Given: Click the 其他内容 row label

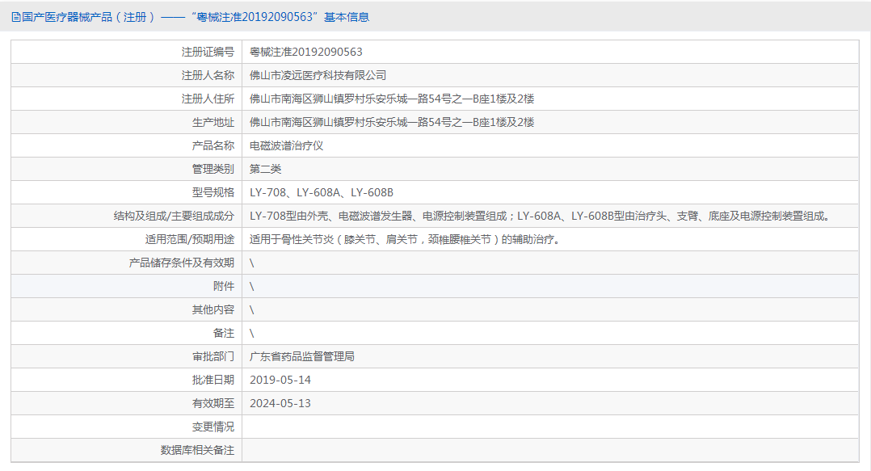Looking at the screenshot, I should click(x=212, y=309).
